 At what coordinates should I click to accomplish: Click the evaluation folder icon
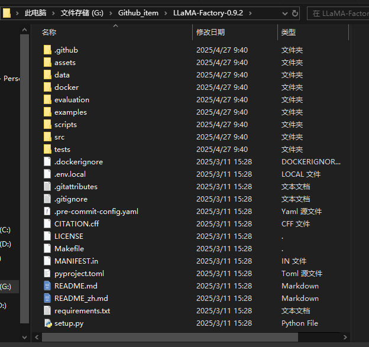click(47, 99)
